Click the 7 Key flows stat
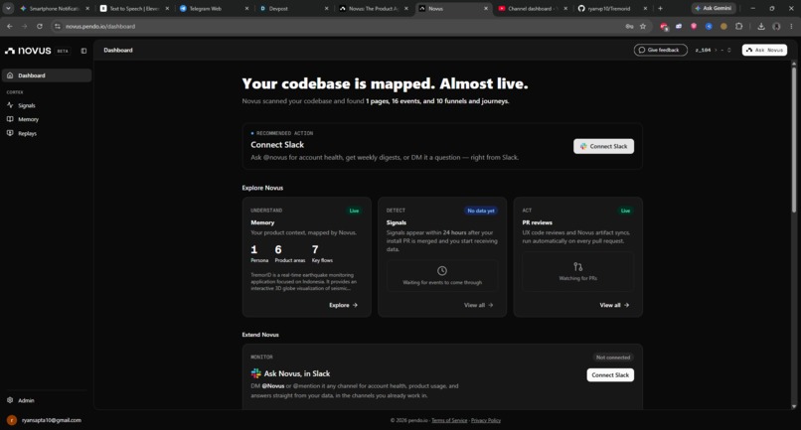Screen dimensions: 801x430 [x=322, y=254]
